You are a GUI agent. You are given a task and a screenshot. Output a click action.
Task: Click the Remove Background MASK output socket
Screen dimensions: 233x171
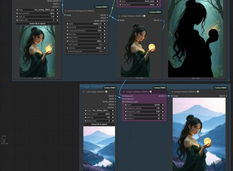pos(107,18)
